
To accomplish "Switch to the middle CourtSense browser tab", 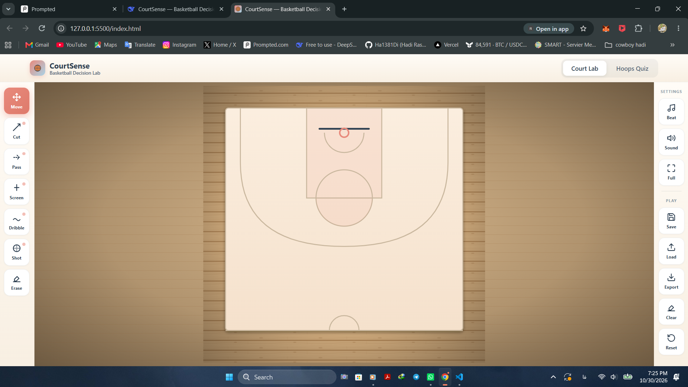I will pos(176,9).
